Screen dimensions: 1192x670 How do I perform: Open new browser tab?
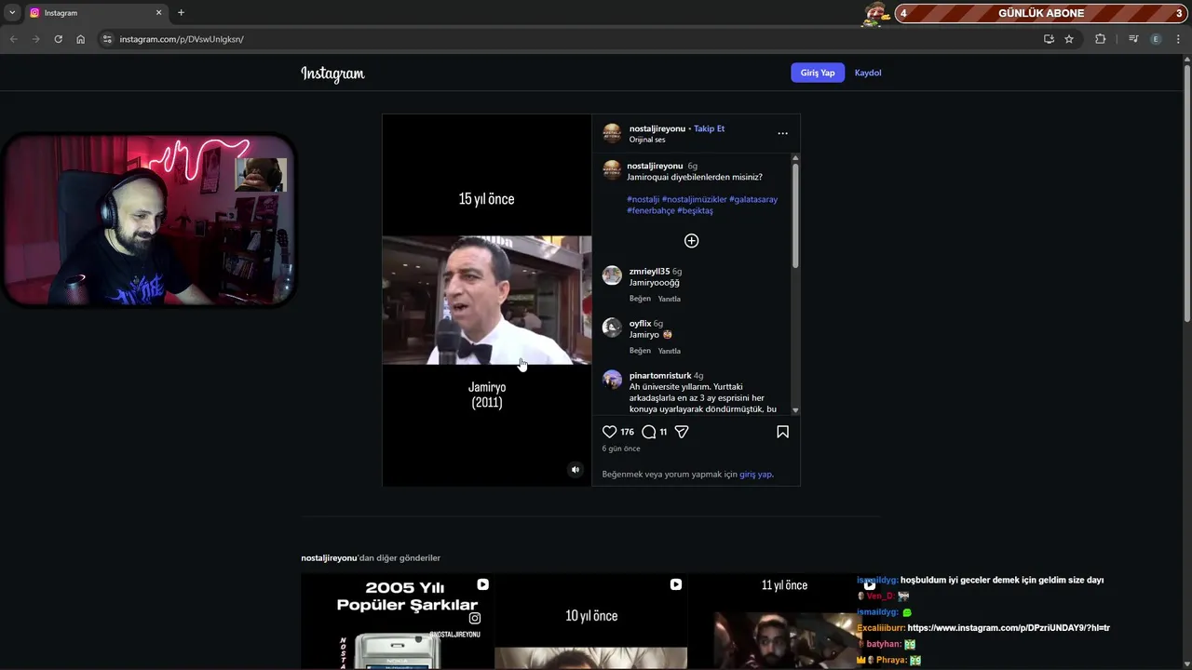pos(181,13)
